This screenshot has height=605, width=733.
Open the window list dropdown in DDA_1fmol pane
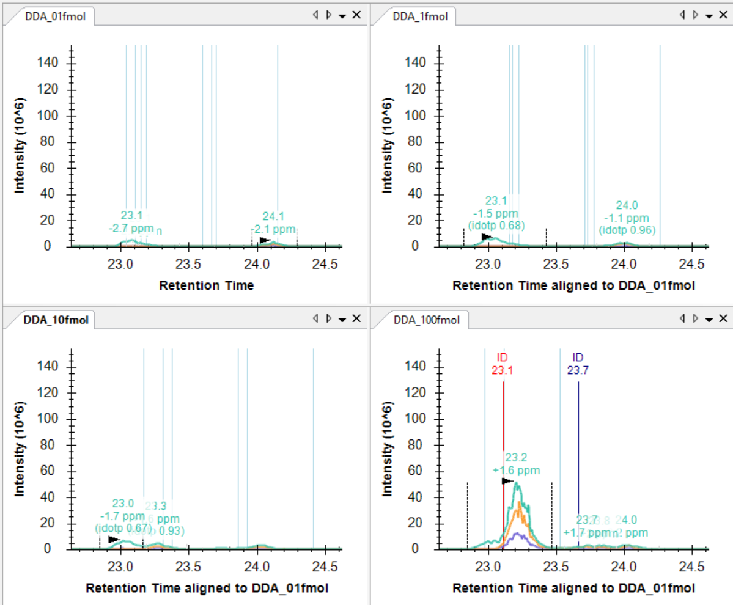tap(709, 15)
